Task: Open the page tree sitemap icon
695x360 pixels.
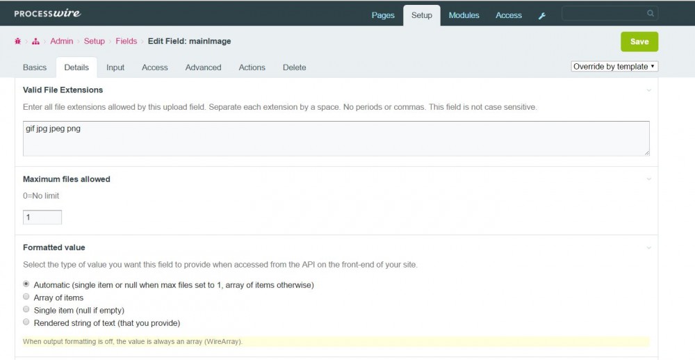Action: pyautogui.click(x=35, y=42)
